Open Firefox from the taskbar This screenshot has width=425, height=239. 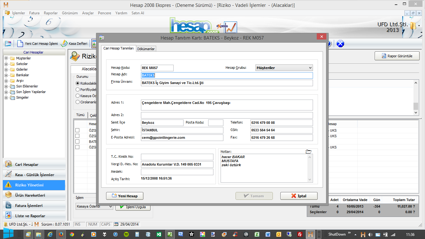tap(61, 234)
